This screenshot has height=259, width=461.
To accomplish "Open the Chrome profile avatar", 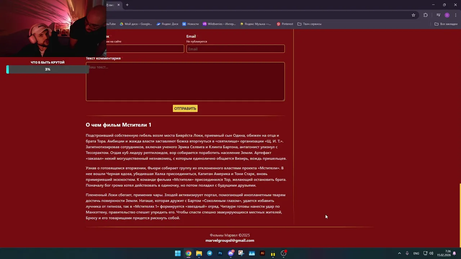I will pyautogui.click(x=447, y=15).
